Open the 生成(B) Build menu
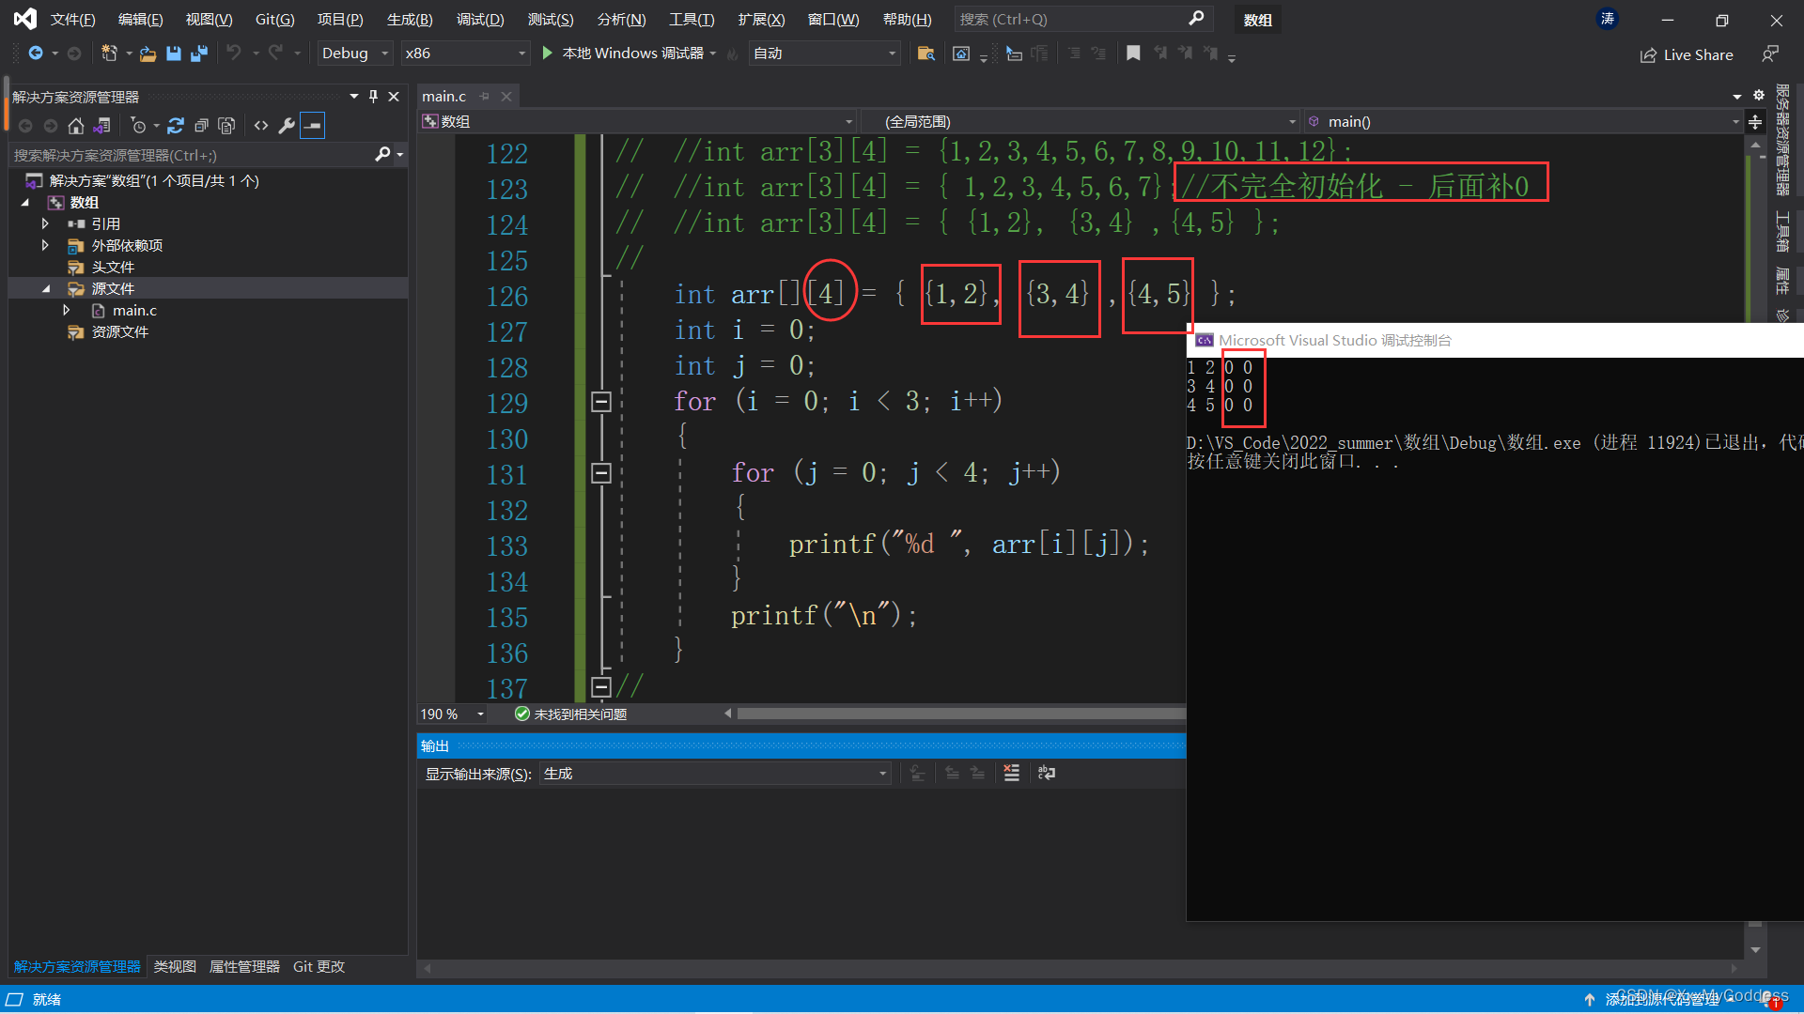 [409, 19]
